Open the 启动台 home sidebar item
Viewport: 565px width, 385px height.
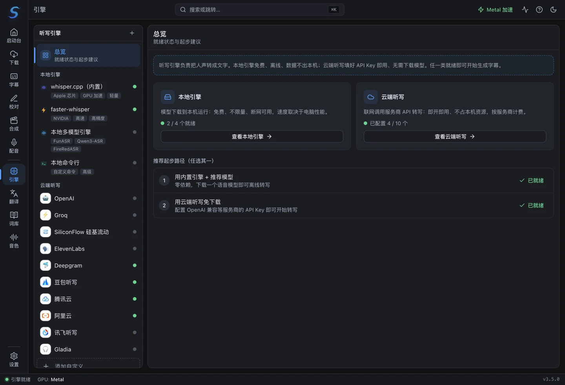[14, 35]
